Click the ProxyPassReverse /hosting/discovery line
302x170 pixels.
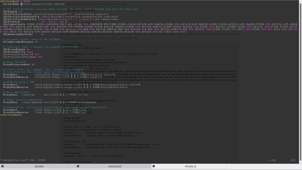[x=65, y=87]
